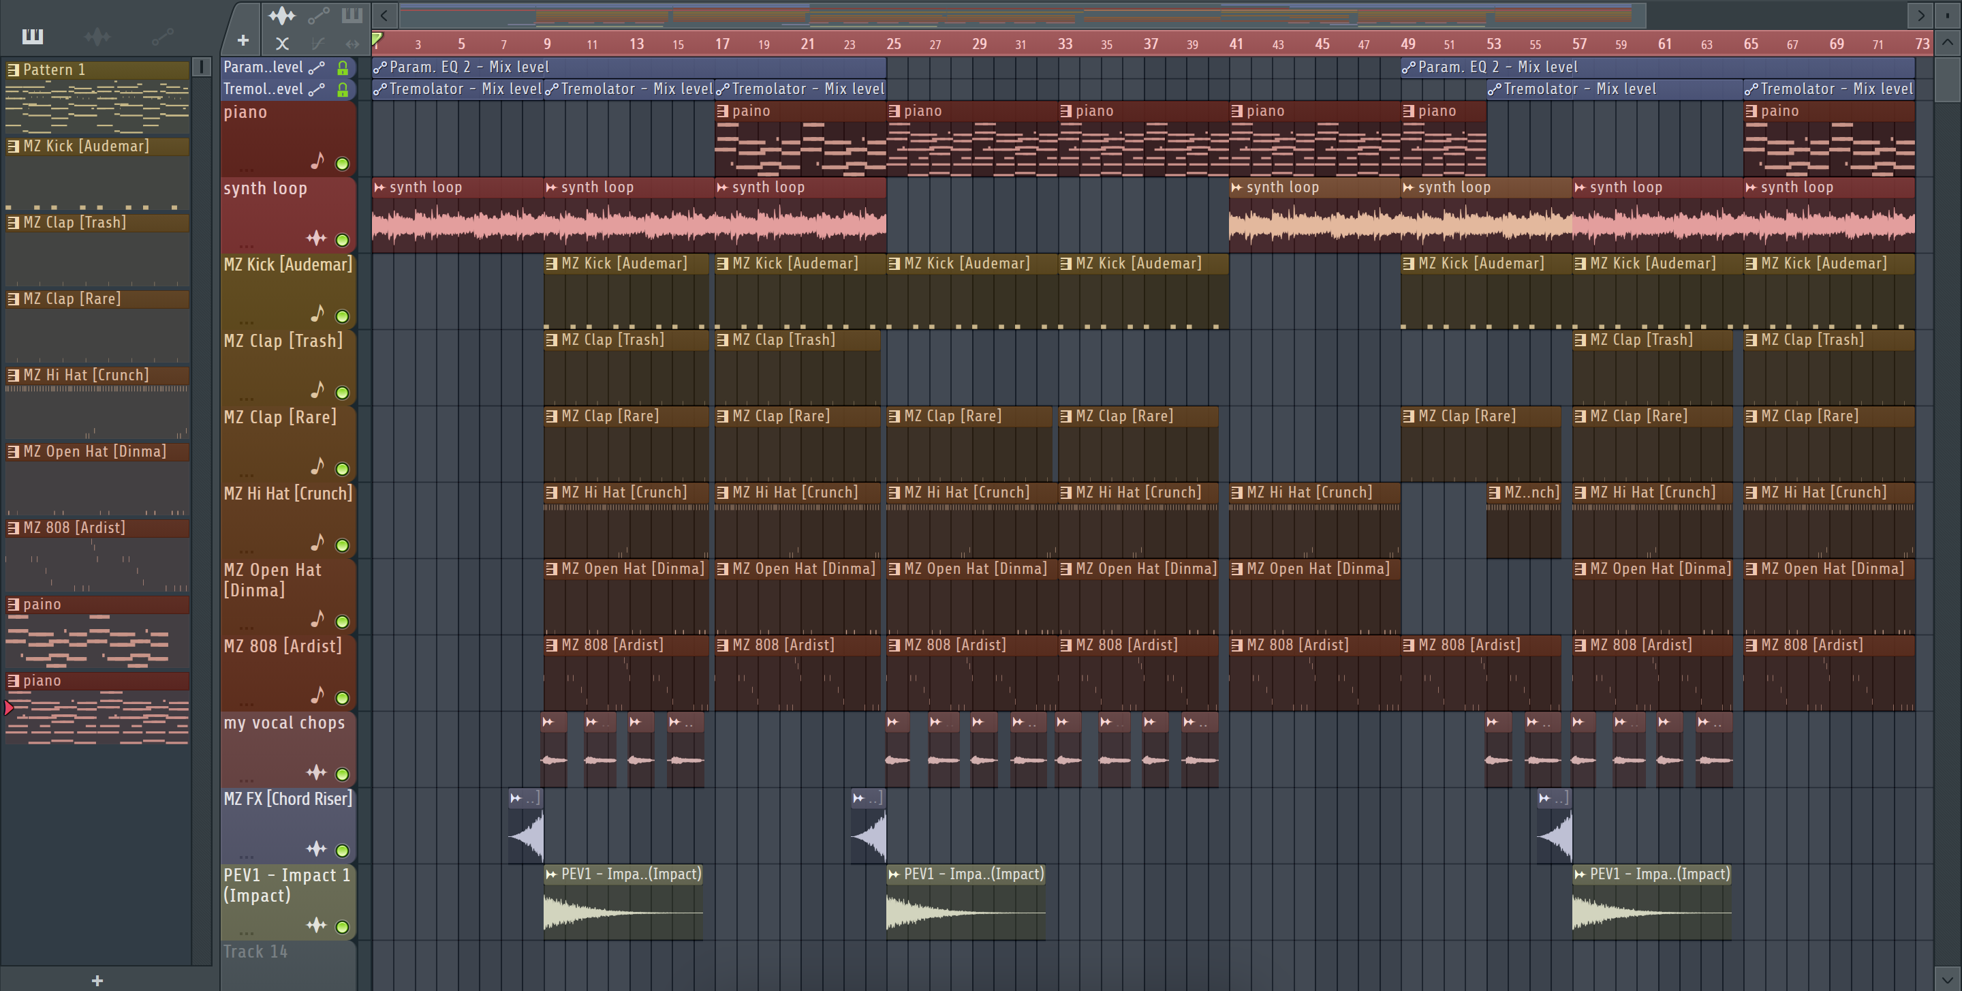The image size is (1962, 991).
Task: Click note icon on MZ Clap [Trash] track
Action: coord(317,389)
